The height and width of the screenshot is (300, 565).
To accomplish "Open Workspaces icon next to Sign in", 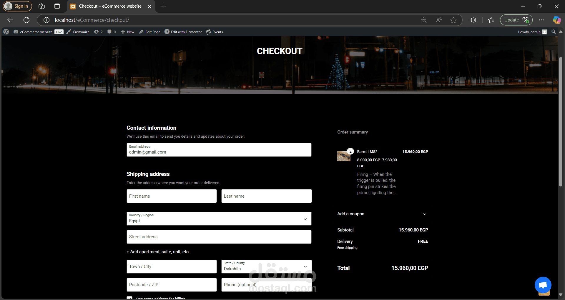I will click(x=41, y=6).
